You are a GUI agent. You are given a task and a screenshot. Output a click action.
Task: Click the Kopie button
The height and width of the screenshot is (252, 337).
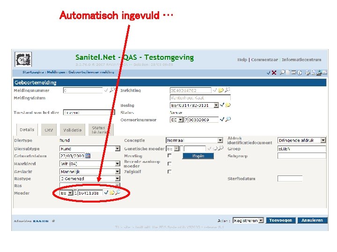198,156
